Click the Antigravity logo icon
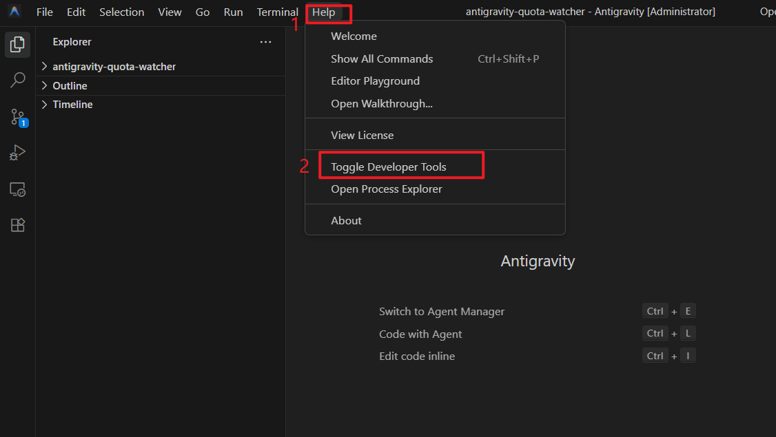 14,12
